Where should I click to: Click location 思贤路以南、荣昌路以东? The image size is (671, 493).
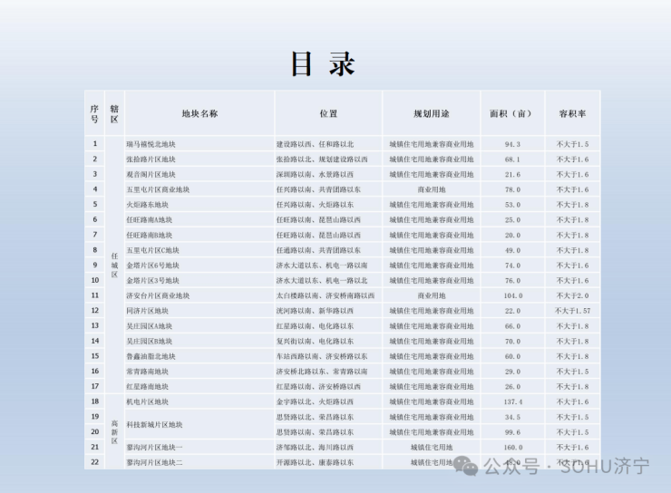tap(315, 432)
